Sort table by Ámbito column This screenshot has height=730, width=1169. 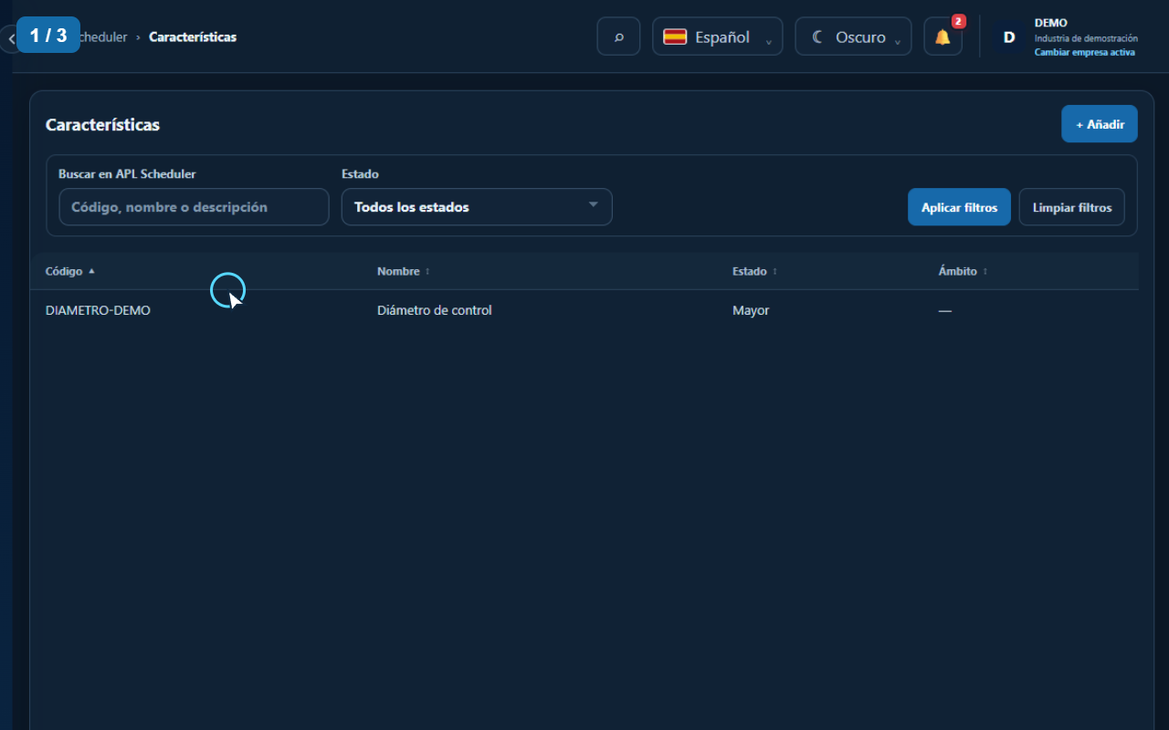click(x=964, y=271)
